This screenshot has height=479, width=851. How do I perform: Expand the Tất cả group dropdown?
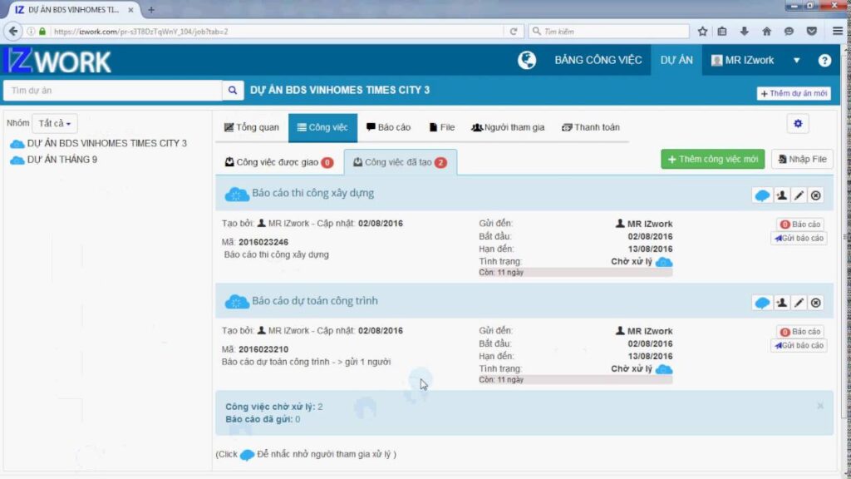tap(55, 124)
